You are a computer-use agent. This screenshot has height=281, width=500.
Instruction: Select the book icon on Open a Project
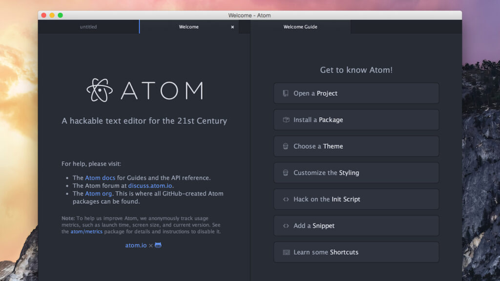(x=286, y=93)
